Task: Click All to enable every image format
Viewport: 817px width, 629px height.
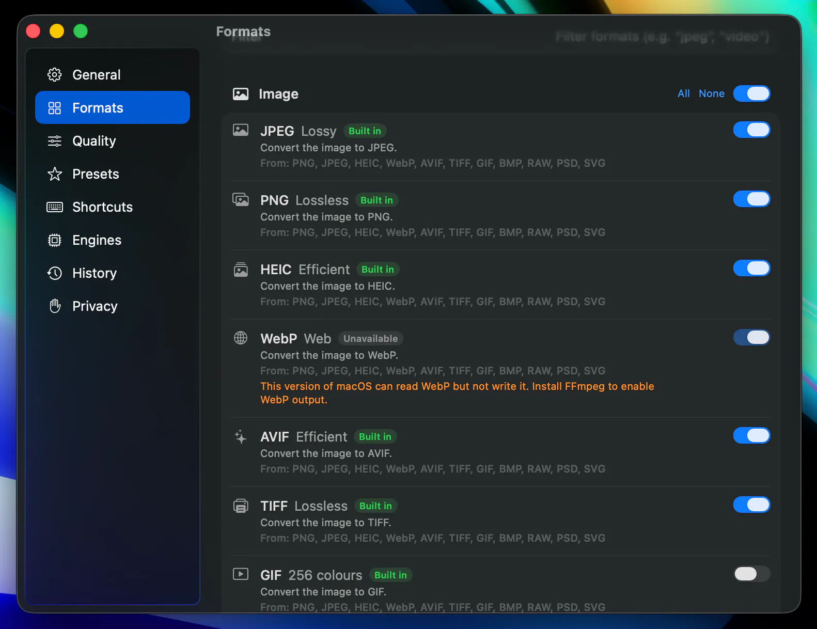Action: 684,93
